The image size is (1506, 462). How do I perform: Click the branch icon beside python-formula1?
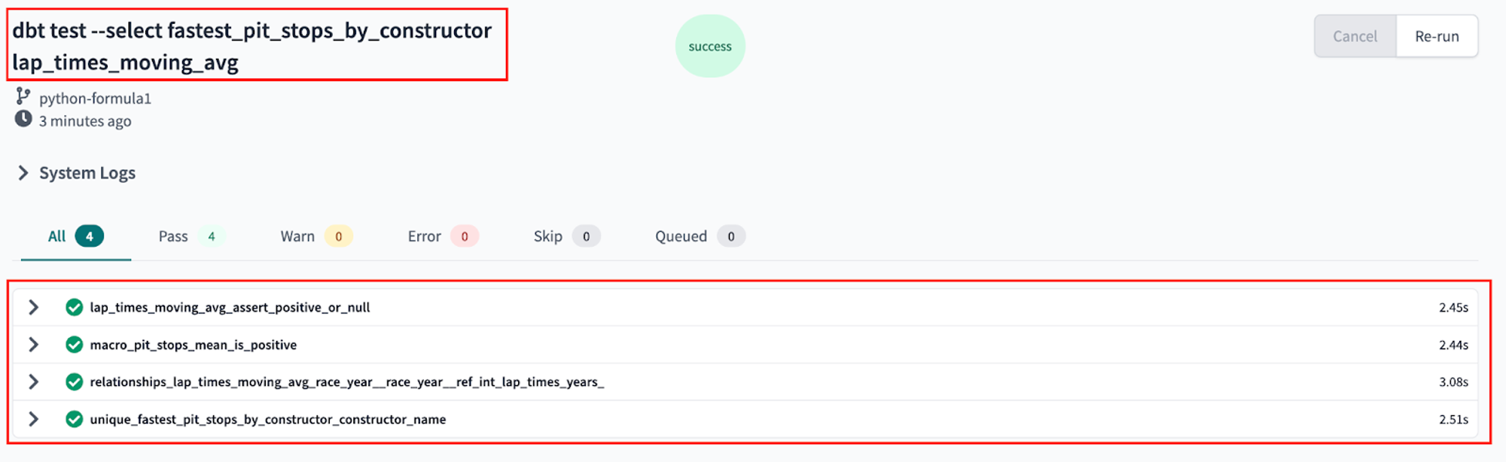22,96
